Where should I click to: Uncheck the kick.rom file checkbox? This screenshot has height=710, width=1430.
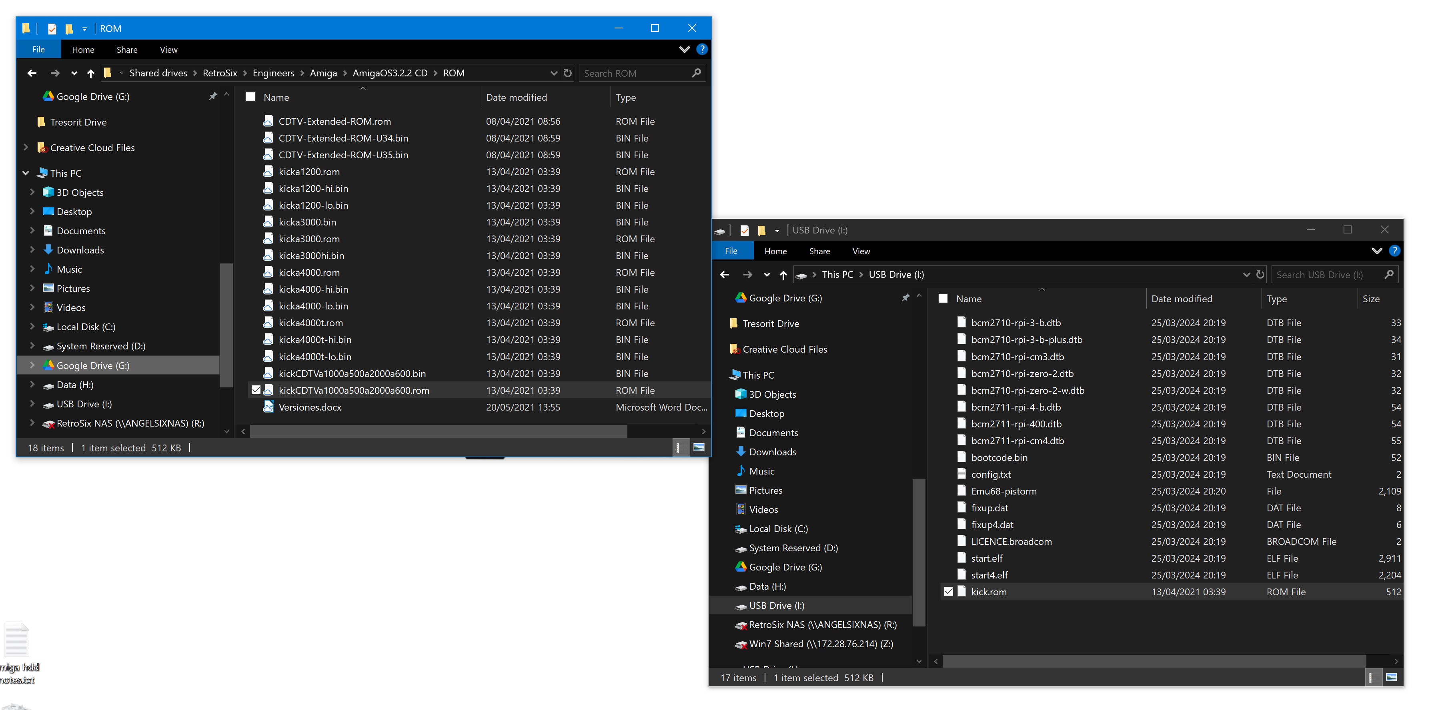[x=949, y=592]
